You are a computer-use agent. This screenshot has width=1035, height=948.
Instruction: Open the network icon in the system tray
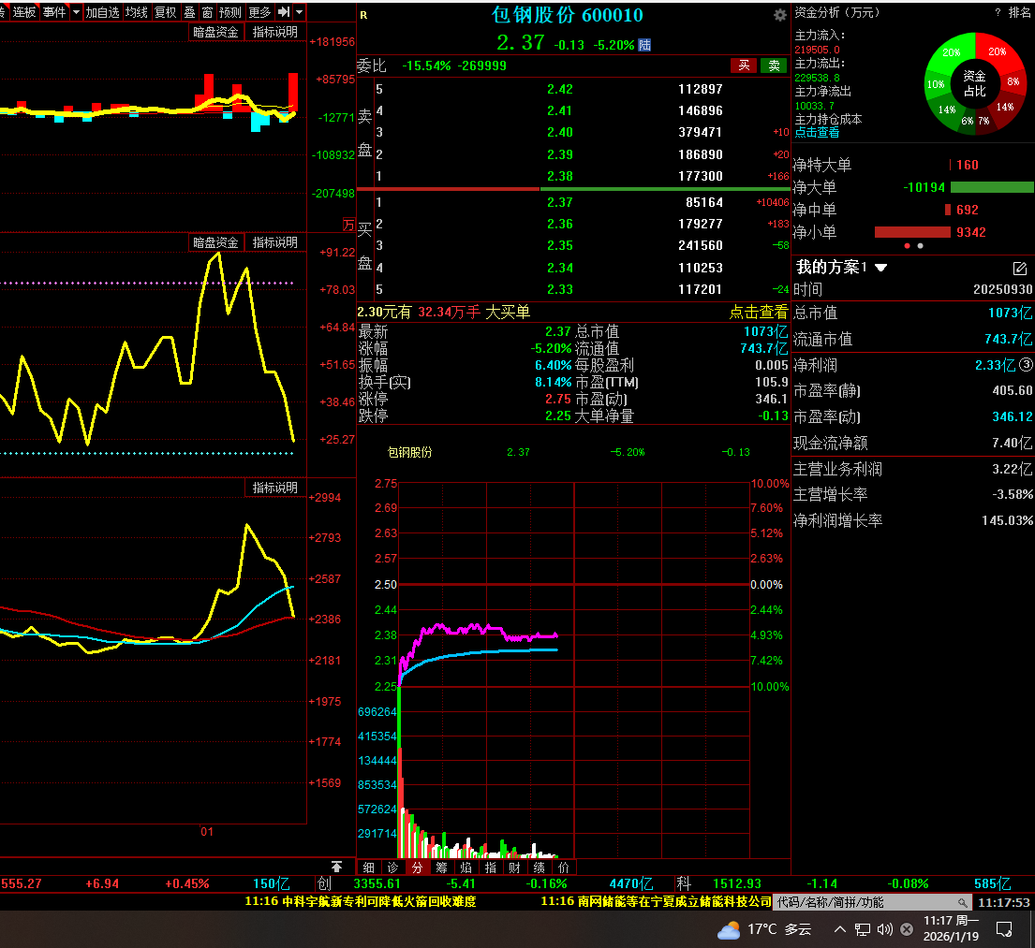862,929
